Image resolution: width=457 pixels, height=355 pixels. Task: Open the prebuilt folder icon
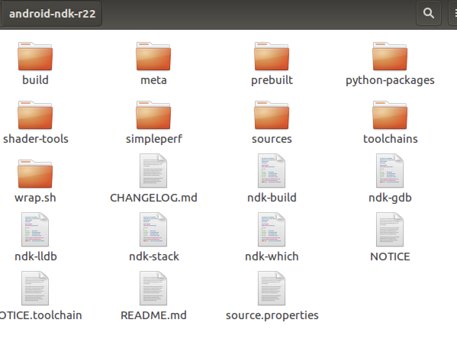click(x=272, y=56)
